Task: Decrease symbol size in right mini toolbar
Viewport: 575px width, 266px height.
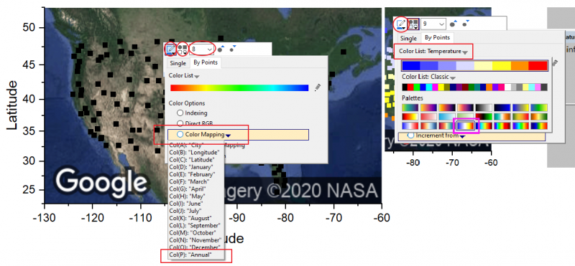Action: (465, 24)
